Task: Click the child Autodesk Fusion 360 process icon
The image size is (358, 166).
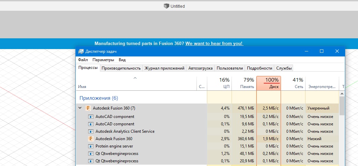Action: pos(91,139)
